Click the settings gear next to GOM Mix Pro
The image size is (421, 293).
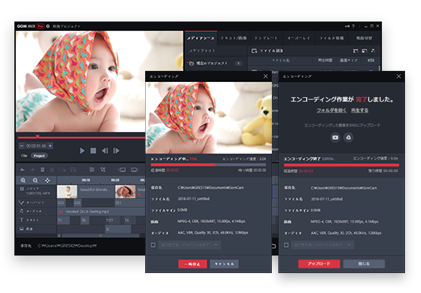pyautogui.click(x=48, y=26)
